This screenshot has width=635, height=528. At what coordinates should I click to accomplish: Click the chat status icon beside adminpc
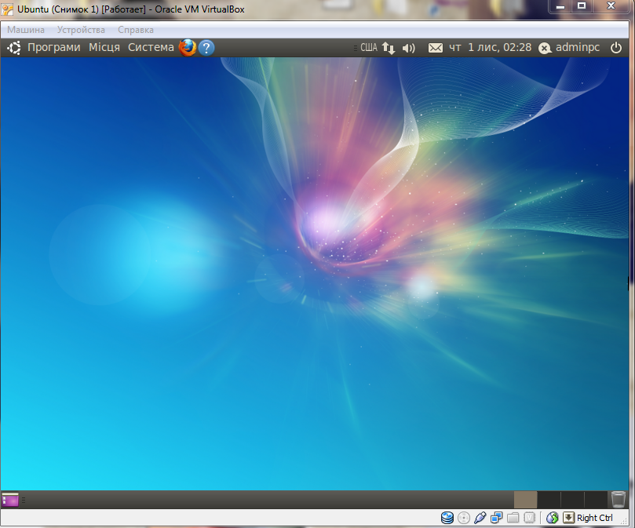(x=545, y=48)
